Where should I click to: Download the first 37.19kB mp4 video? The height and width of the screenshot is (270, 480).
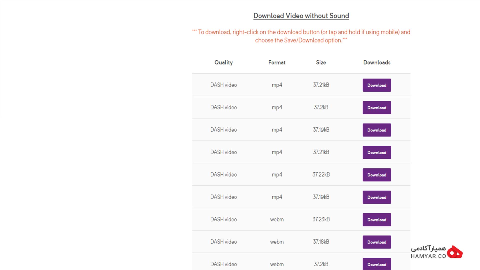[x=377, y=130]
